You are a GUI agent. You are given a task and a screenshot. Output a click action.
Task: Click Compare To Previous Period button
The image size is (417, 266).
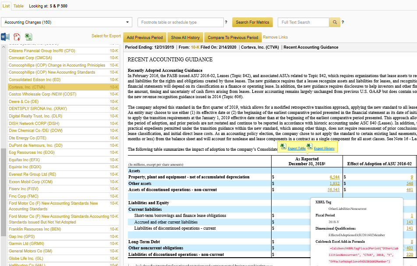pos(233,38)
